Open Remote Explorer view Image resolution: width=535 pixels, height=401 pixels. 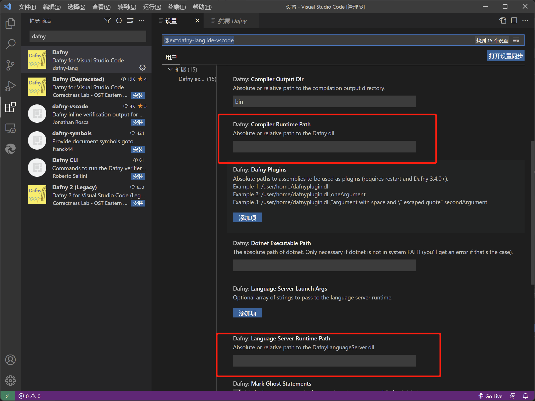[10, 128]
